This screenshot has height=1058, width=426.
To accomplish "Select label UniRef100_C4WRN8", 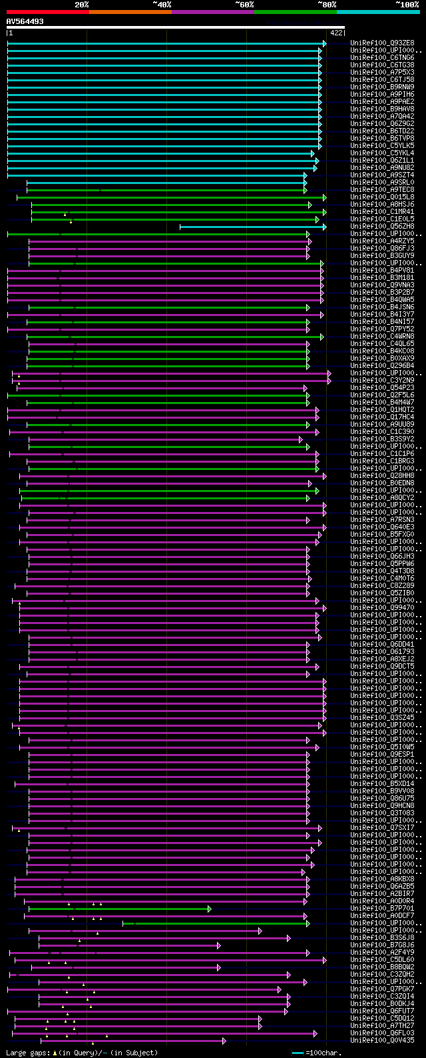I will coord(382,337).
